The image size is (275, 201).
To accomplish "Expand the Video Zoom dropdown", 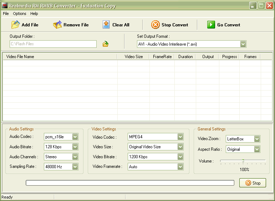I will pos(257,139).
